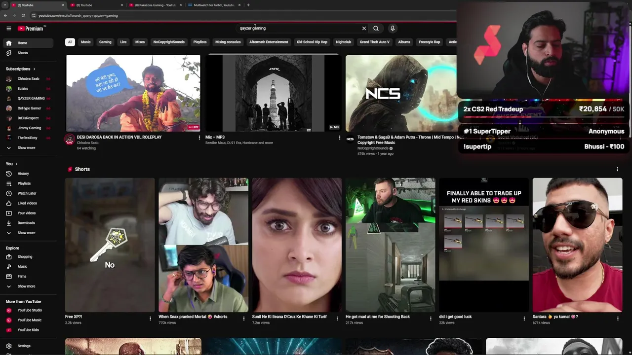Open options for Sunil Ne Ki Ileana short
Viewport: 632px width, 355px height.
point(337,319)
